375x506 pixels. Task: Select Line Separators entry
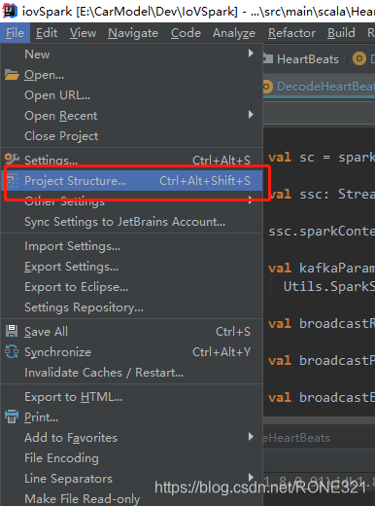click(131, 479)
